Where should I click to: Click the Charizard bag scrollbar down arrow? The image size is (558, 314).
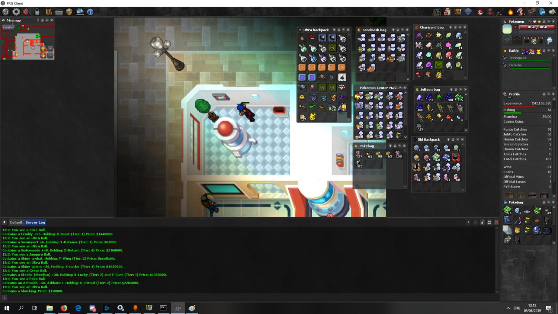coord(465,78)
